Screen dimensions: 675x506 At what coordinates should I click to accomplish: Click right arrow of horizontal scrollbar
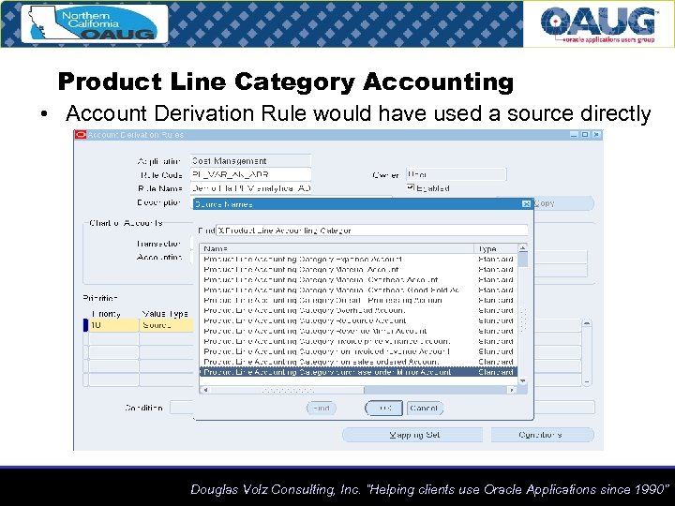pyautogui.click(x=512, y=390)
